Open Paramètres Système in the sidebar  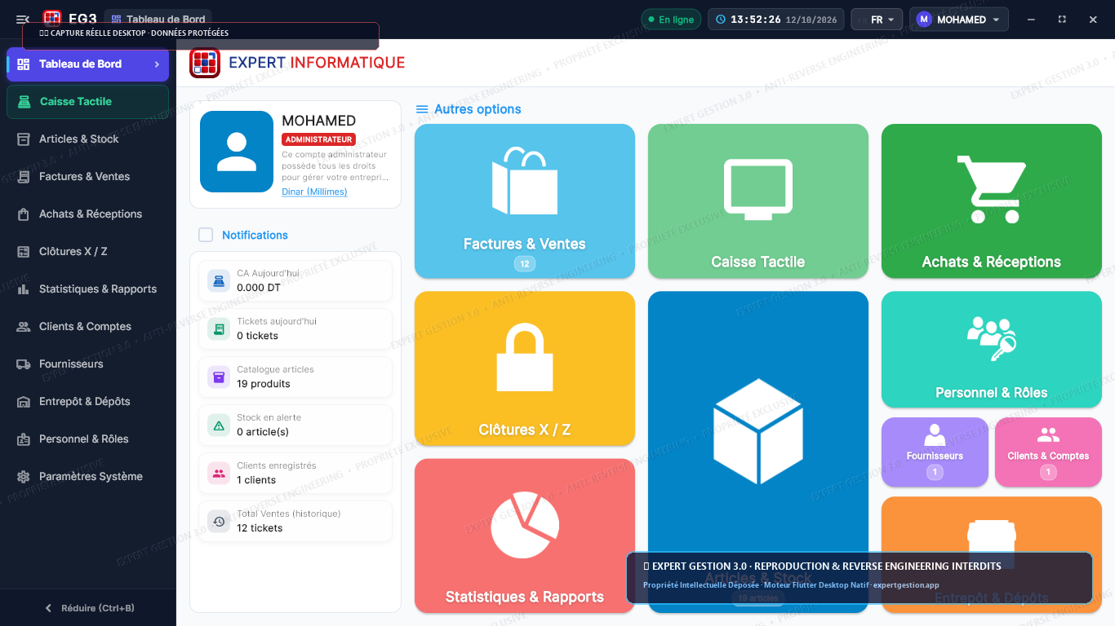pos(88,477)
